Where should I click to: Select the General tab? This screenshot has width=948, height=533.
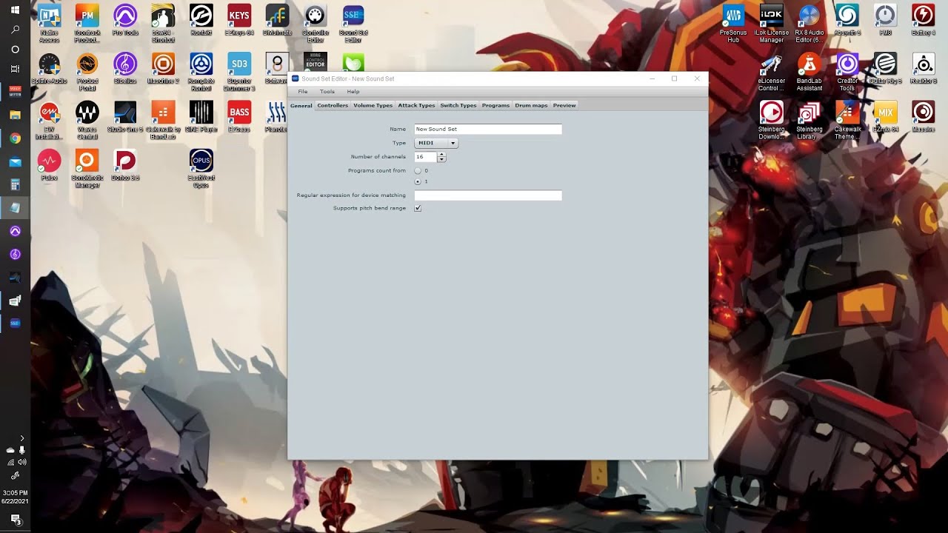pos(301,105)
